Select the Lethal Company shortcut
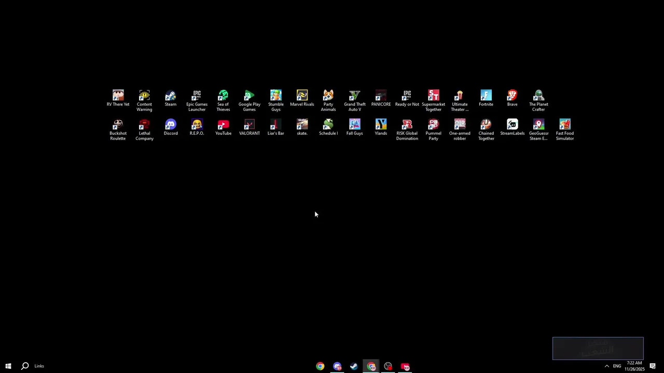 pyautogui.click(x=144, y=130)
